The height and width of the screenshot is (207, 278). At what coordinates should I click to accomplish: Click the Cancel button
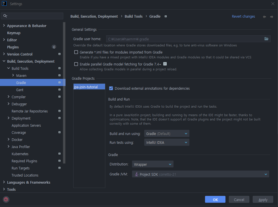(239, 200)
